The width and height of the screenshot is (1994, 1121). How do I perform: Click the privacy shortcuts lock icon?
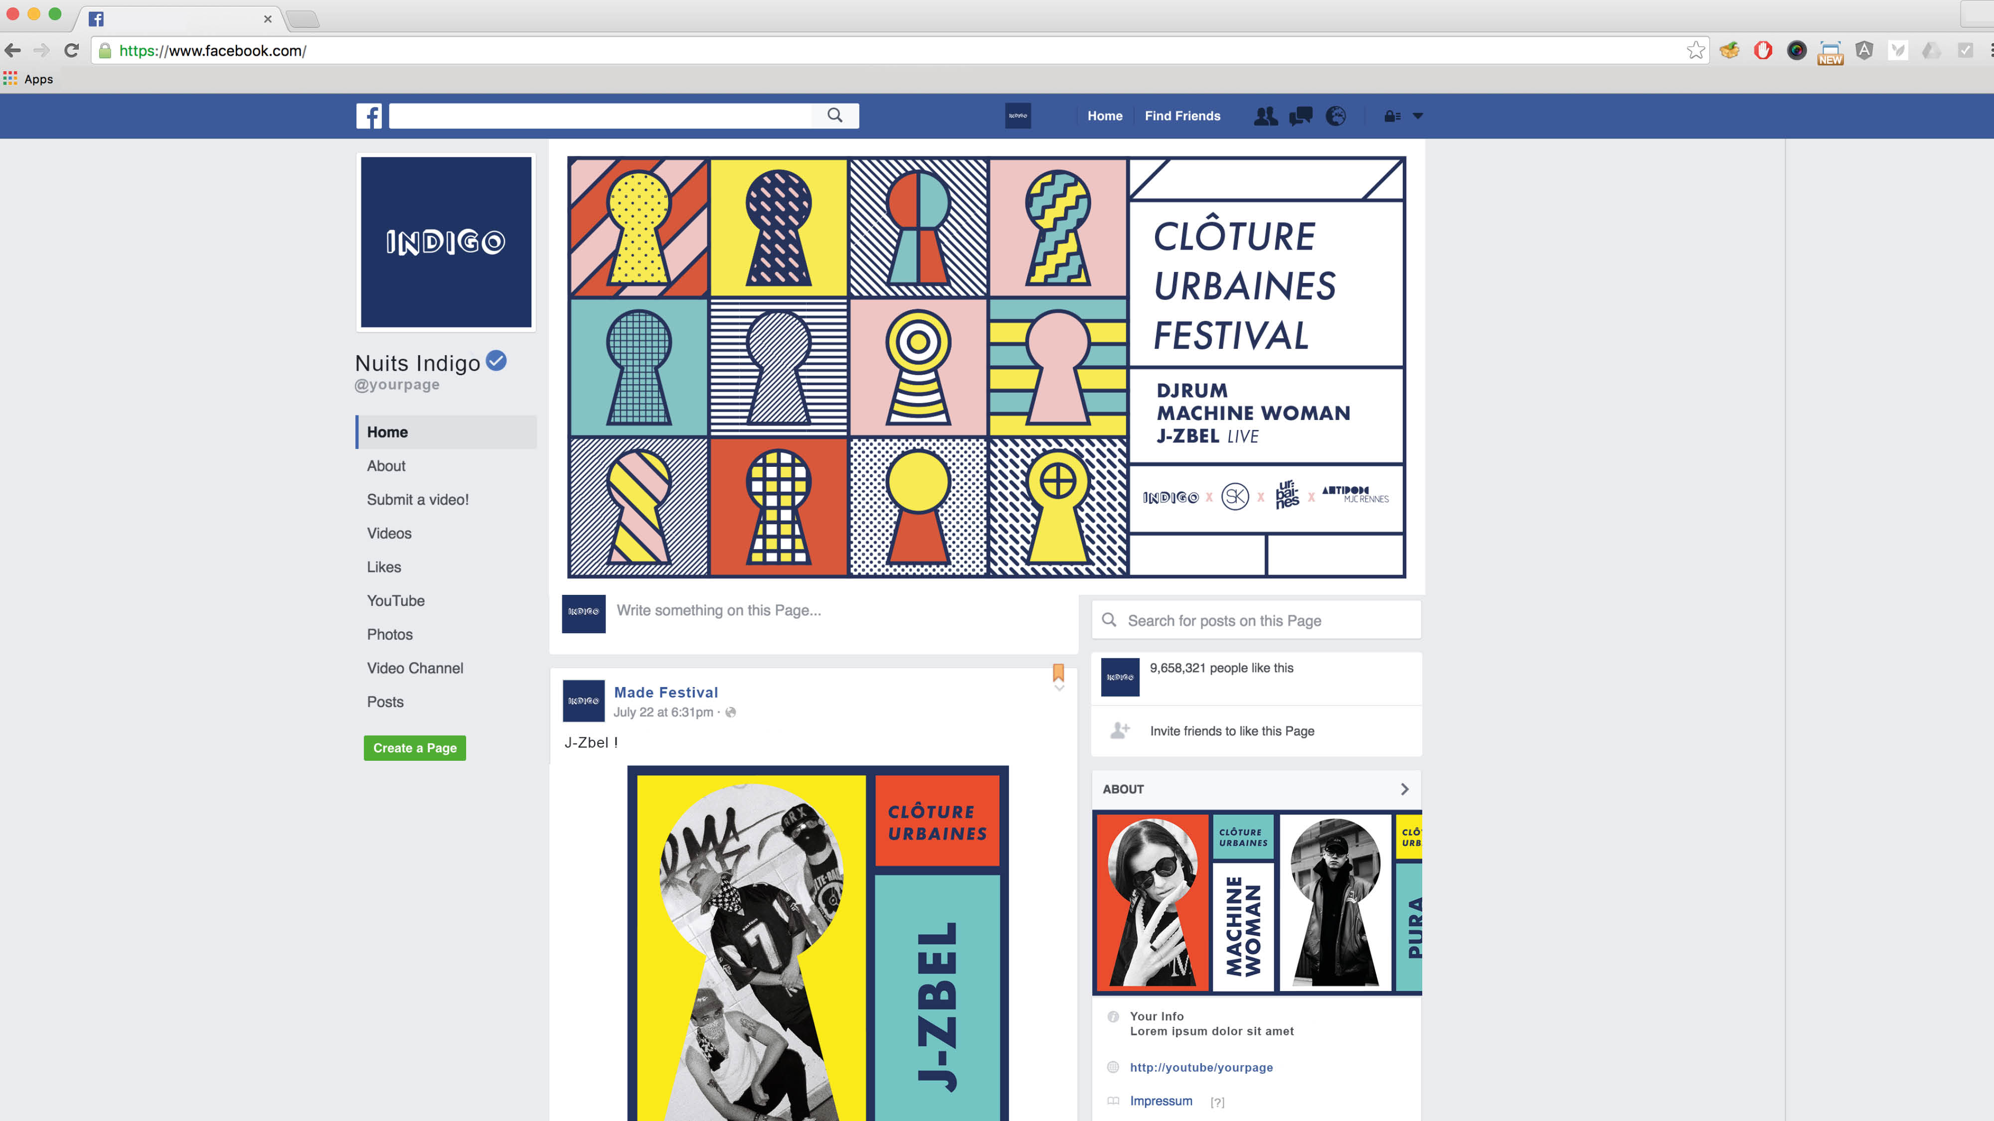tap(1392, 116)
